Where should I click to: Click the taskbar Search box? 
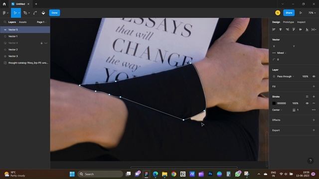[100, 174]
